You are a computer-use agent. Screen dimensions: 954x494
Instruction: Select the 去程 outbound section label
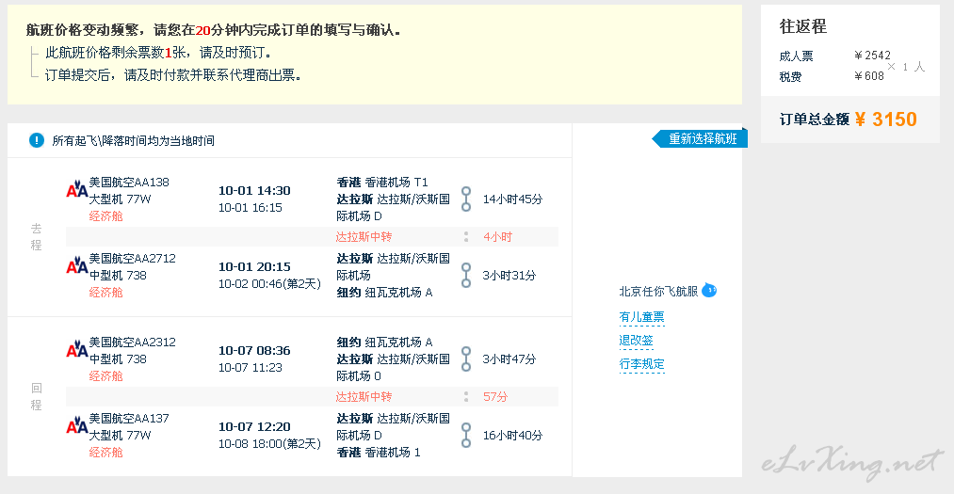[37, 236]
